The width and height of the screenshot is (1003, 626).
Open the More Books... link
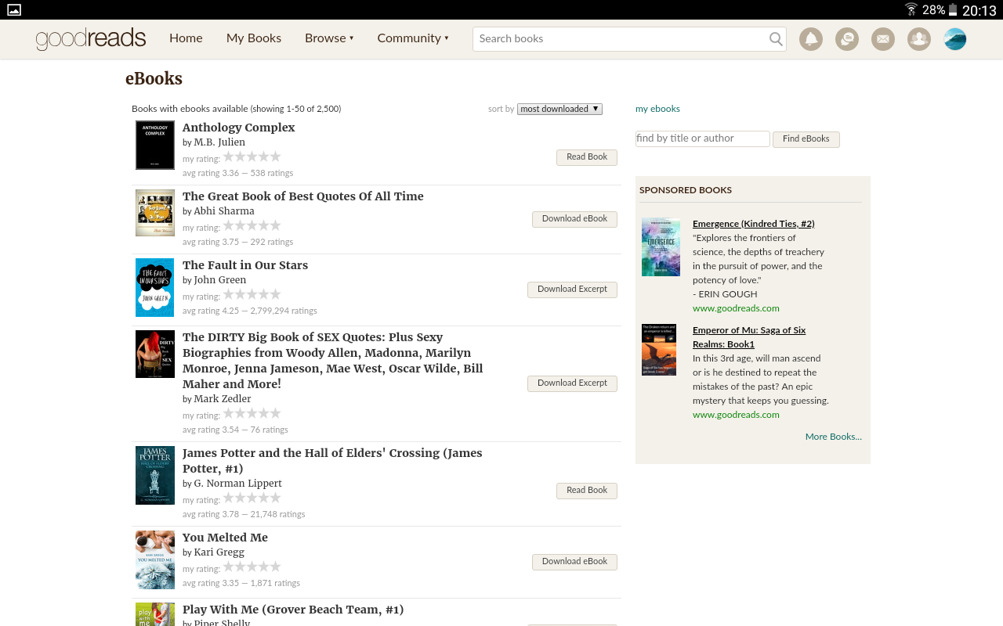coord(834,437)
